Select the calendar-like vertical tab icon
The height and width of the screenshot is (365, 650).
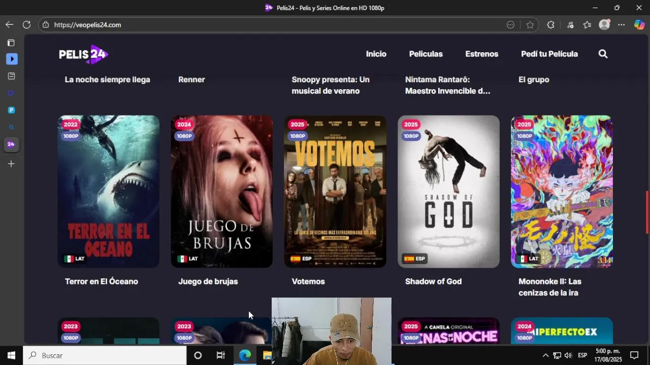pos(11,76)
